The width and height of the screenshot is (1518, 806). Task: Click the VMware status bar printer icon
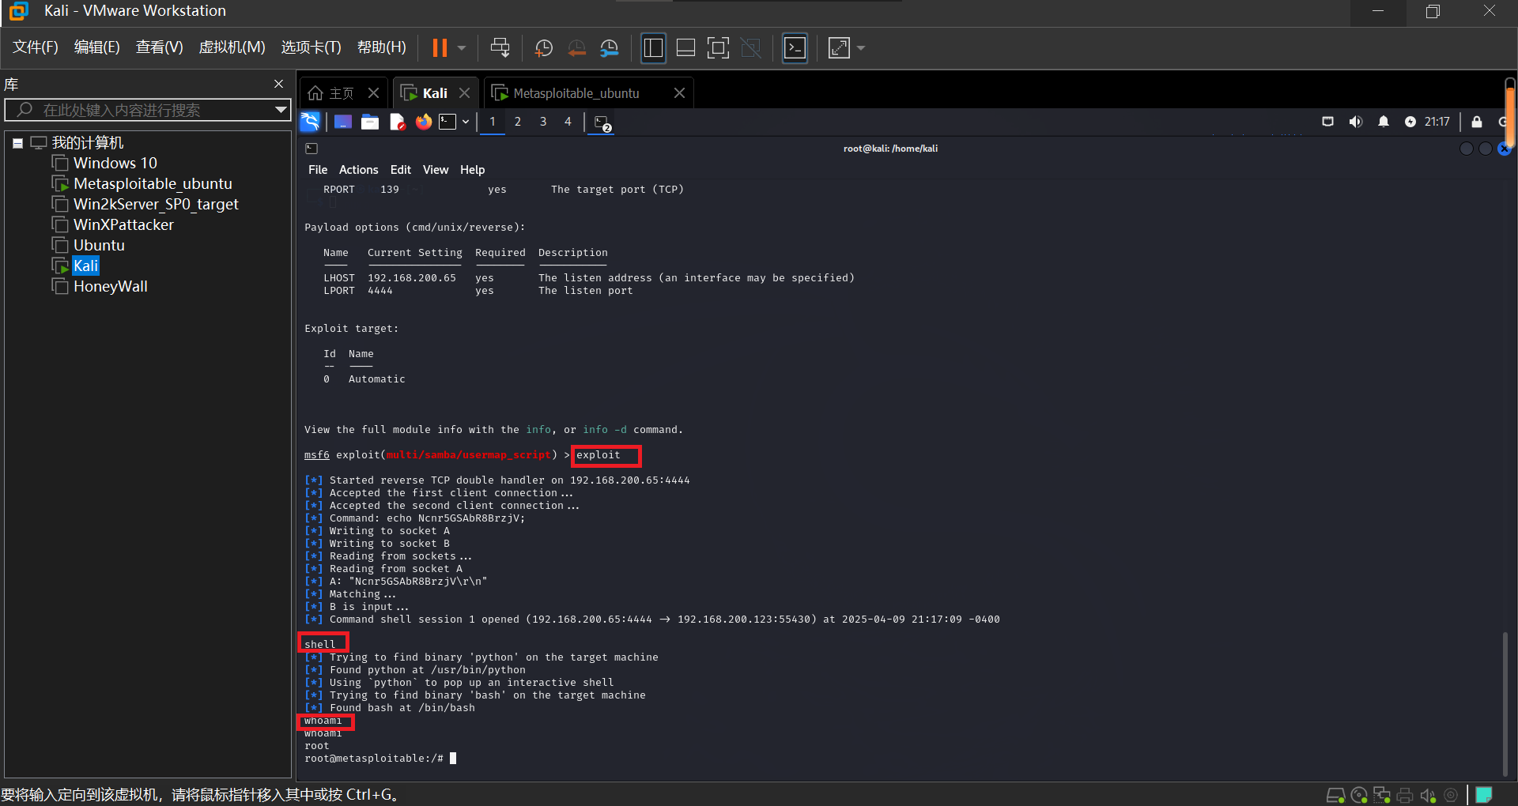(x=1405, y=795)
